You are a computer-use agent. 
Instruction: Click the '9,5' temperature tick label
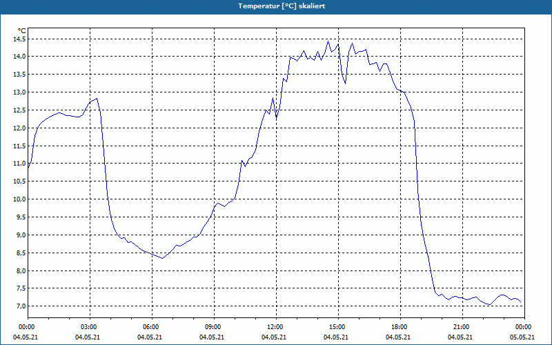(21, 217)
